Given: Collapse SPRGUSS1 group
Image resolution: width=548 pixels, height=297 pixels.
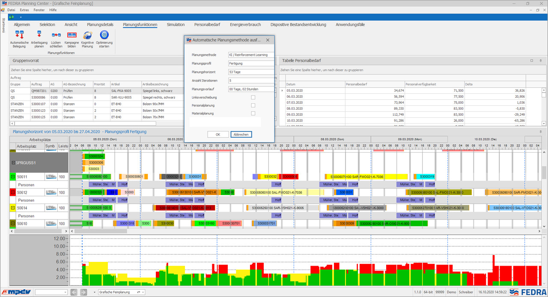Looking at the screenshot, I should [x=14, y=163].
